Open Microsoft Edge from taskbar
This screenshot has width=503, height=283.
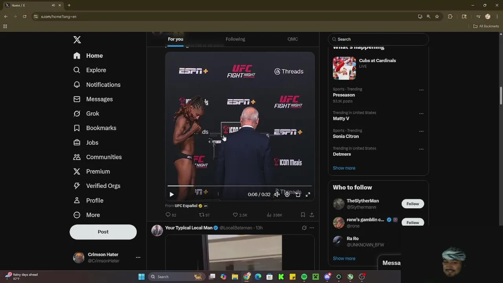[258, 277]
